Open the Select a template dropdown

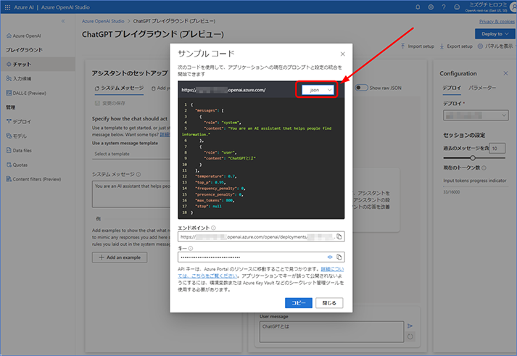[x=131, y=154]
